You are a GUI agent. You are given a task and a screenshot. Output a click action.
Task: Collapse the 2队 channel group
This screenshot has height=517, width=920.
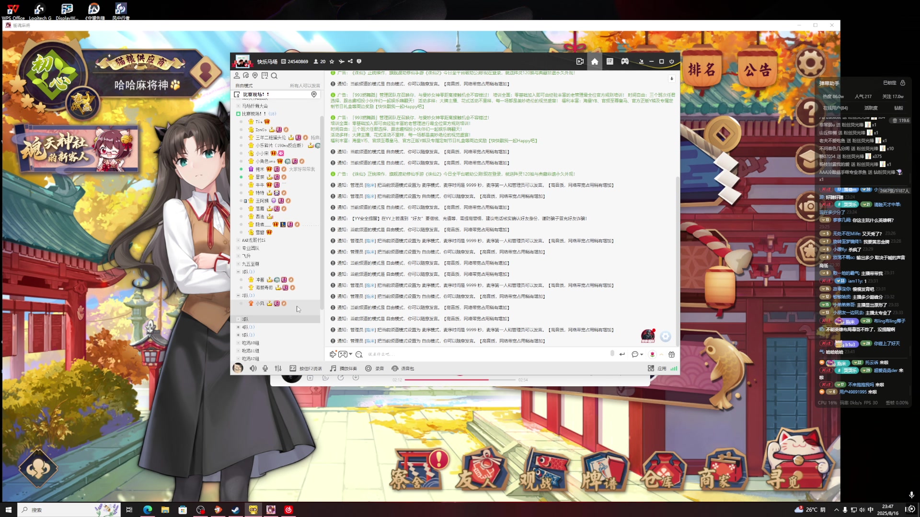tap(238, 295)
